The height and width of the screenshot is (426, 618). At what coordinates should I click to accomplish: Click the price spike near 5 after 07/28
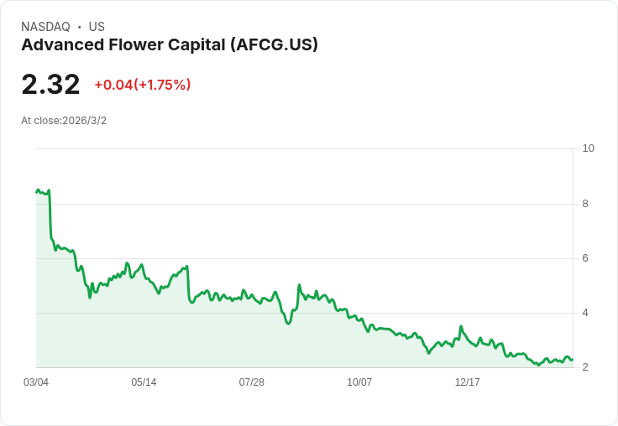tap(299, 286)
